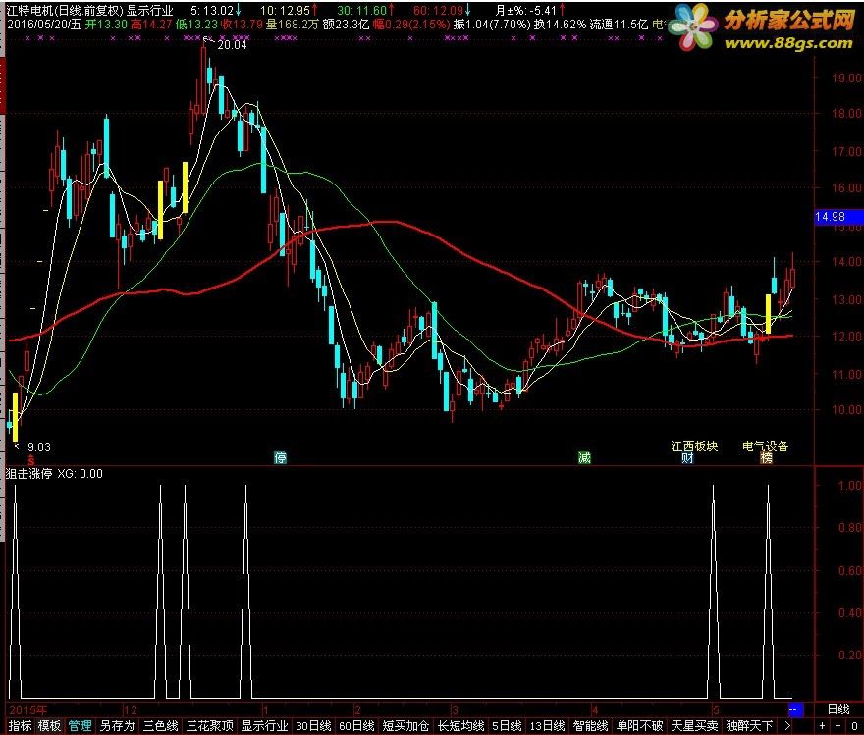Switch to the 三色线 template

tap(161, 725)
